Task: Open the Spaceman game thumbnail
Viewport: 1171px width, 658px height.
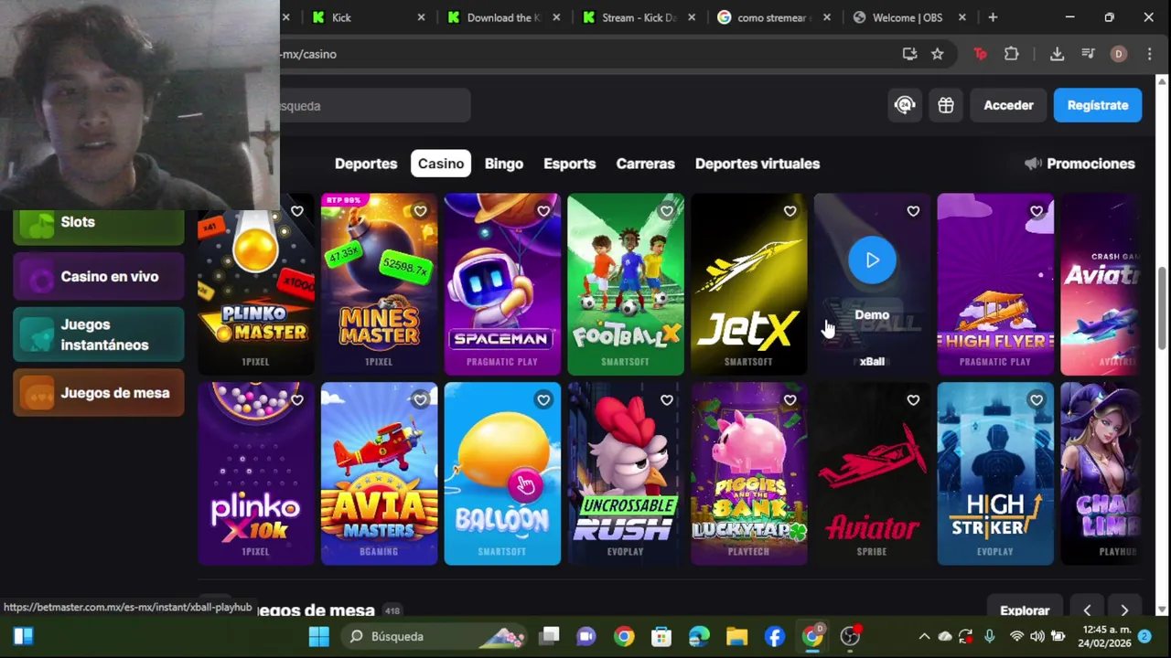Action: (x=502, y=284)
